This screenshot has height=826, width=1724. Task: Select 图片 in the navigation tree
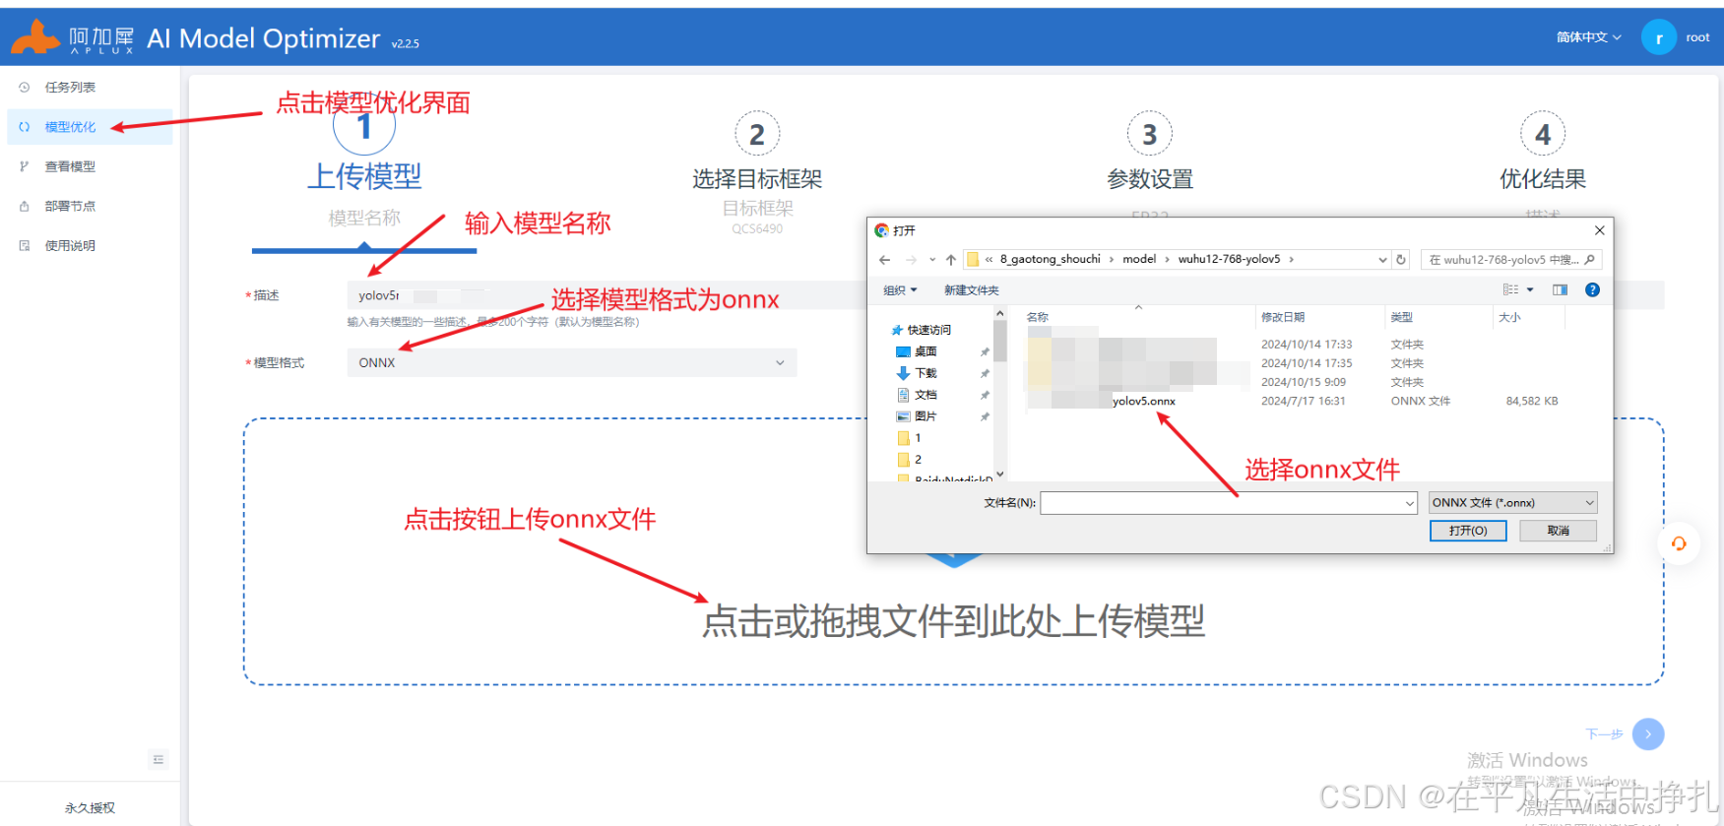[x=918, y=416]
